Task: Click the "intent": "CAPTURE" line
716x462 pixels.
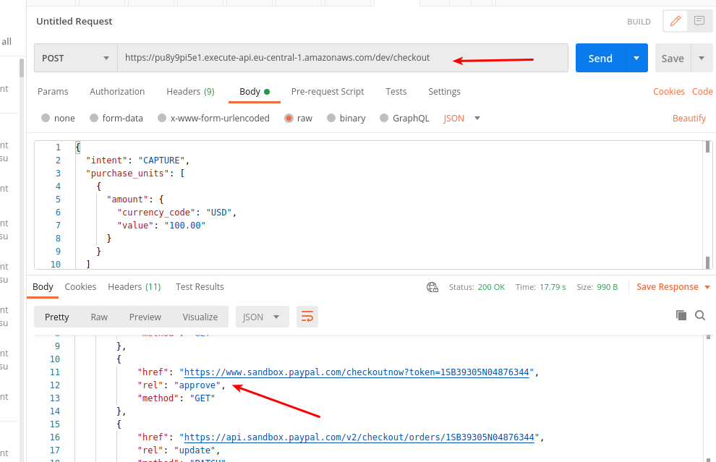Action: click(137, 161)
